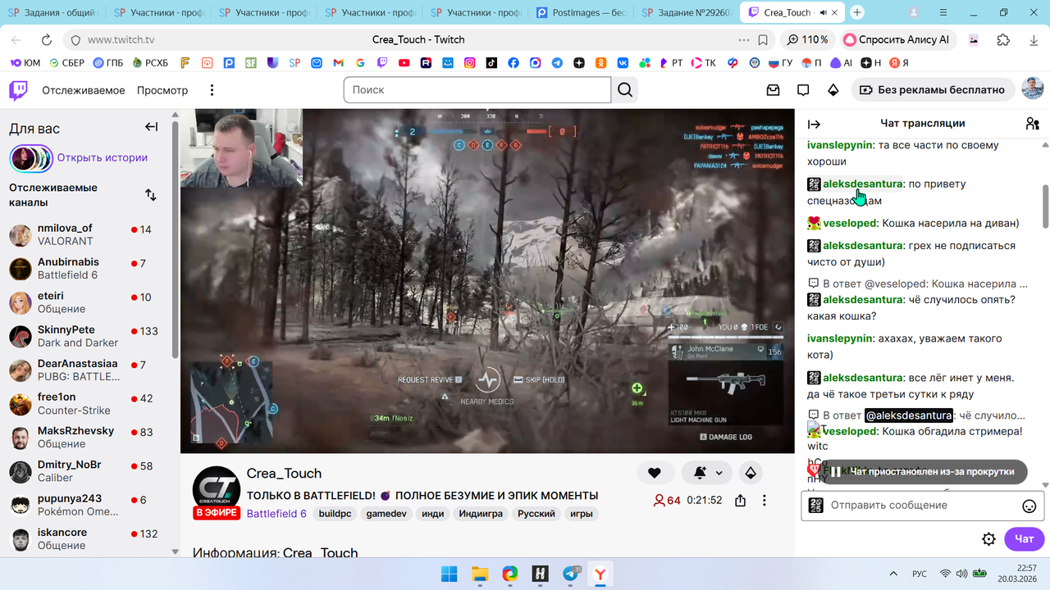Focus the Отправить сообщение chat input
The width and height of the screenshot is (1050, 590).
(x=921, y=506)
